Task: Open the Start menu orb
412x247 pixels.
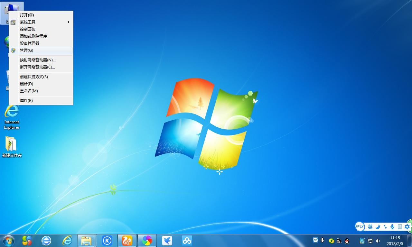Action: pos(9,240)
